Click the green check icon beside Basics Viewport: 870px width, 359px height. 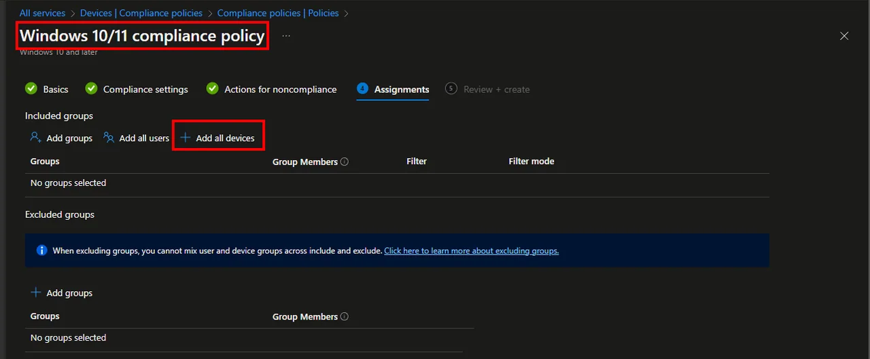[x=31, y=89]
